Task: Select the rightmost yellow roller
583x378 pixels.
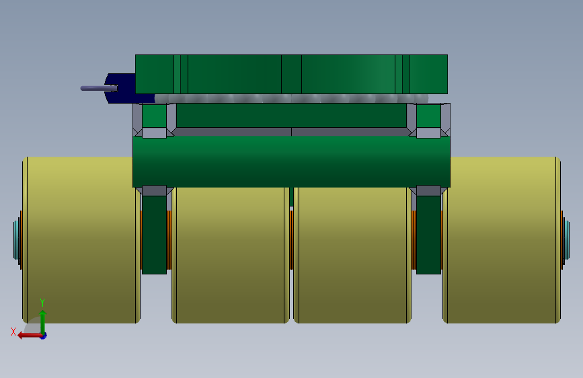Action: pyautogui.click(x=502, y=240)
